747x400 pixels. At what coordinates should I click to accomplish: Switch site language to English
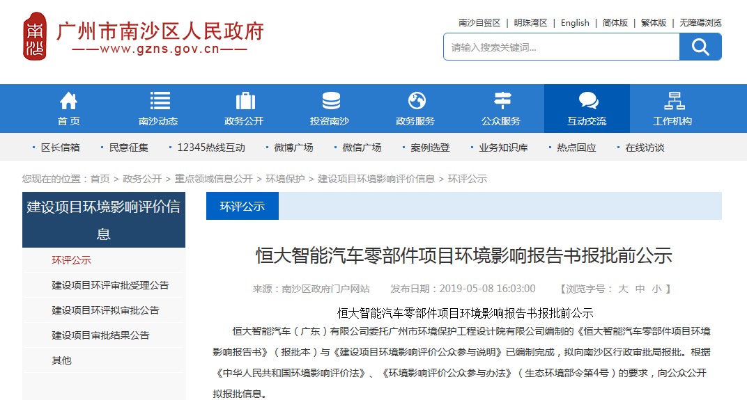[x=575, y=23]
